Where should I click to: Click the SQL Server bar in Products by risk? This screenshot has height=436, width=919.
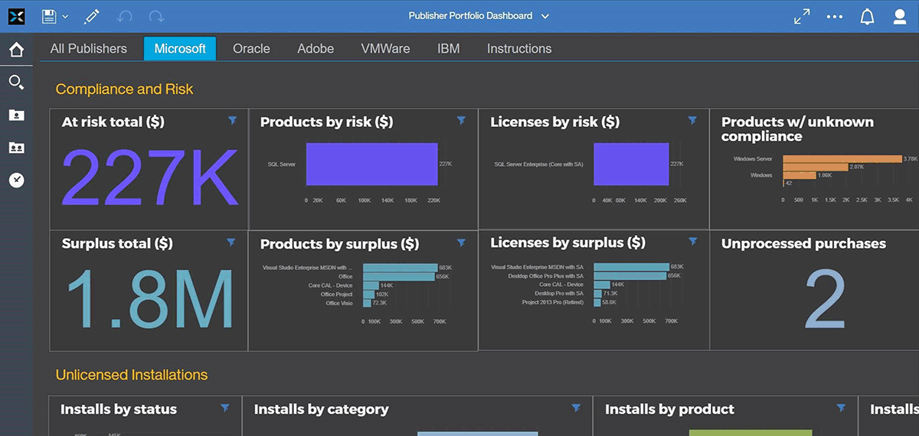pyautogui.click(x=371, y=164)
